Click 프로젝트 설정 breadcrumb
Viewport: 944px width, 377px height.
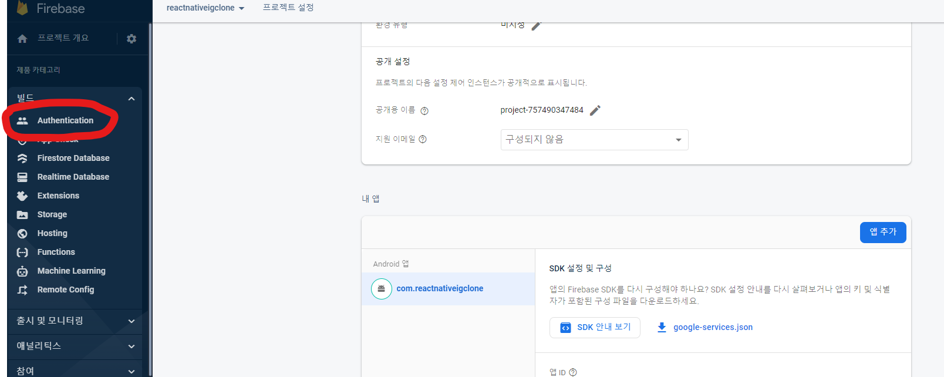pos(288,8)
